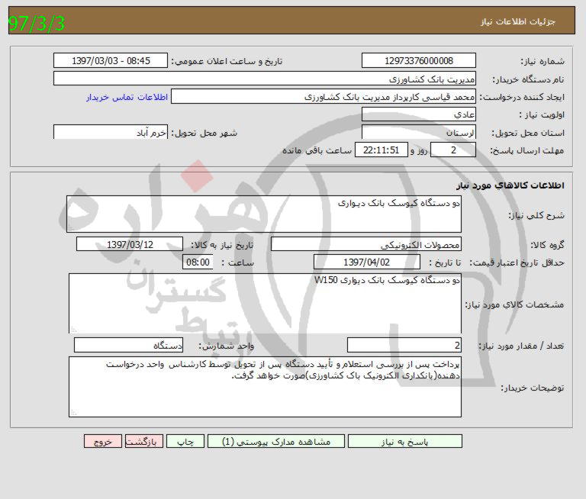Focus the شرح کلی نیاز text area
This screenshot has width=586, height=499.
[x=264, y=214]
